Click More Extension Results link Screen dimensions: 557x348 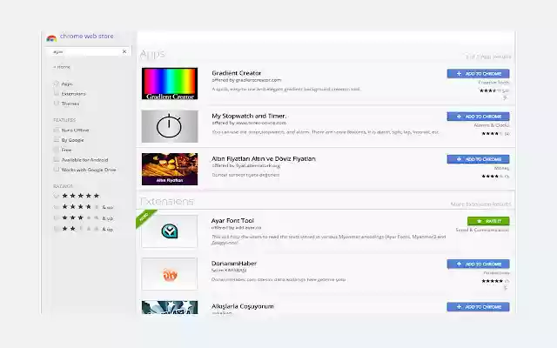(480, 204)
